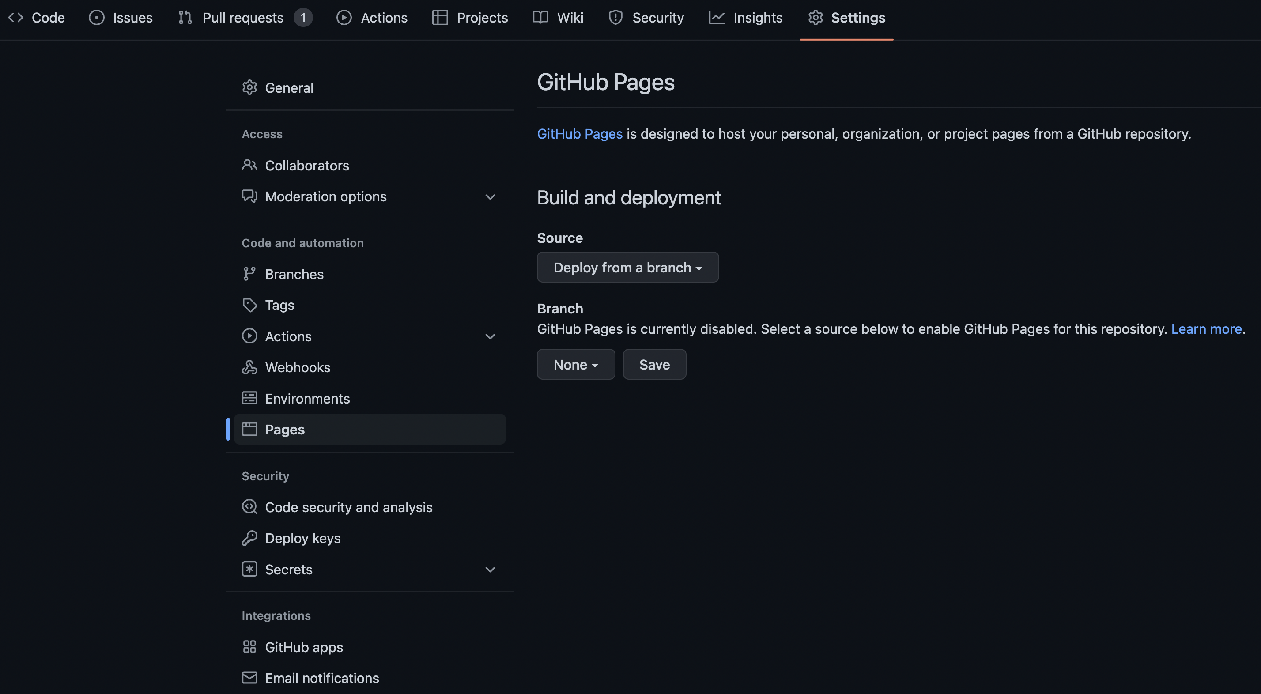Expand the Secrets submenu chevron

(x=490, y=569)
